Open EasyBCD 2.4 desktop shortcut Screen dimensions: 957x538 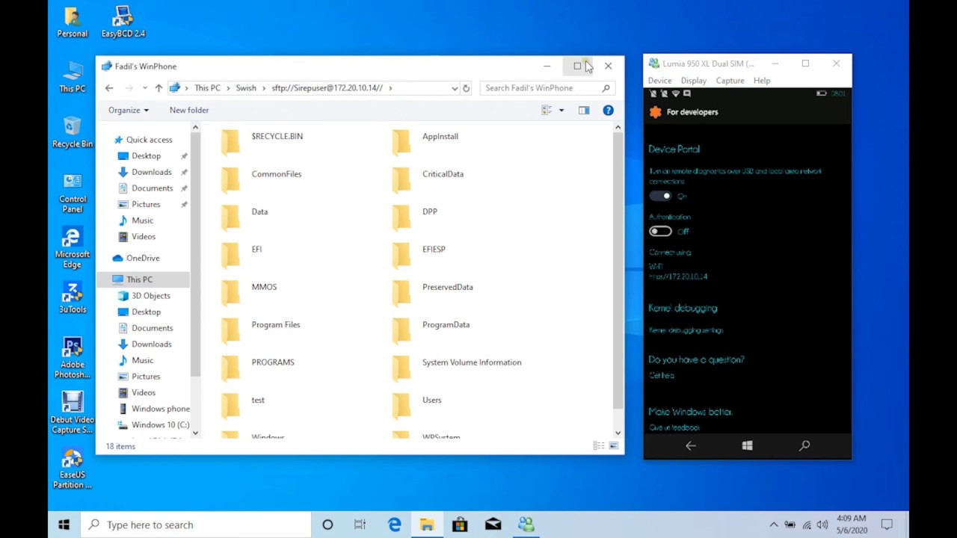tap(123, 22)
